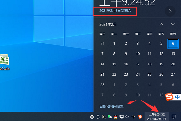Click the 2021年2月6日星期六 date text

[115, 11]
